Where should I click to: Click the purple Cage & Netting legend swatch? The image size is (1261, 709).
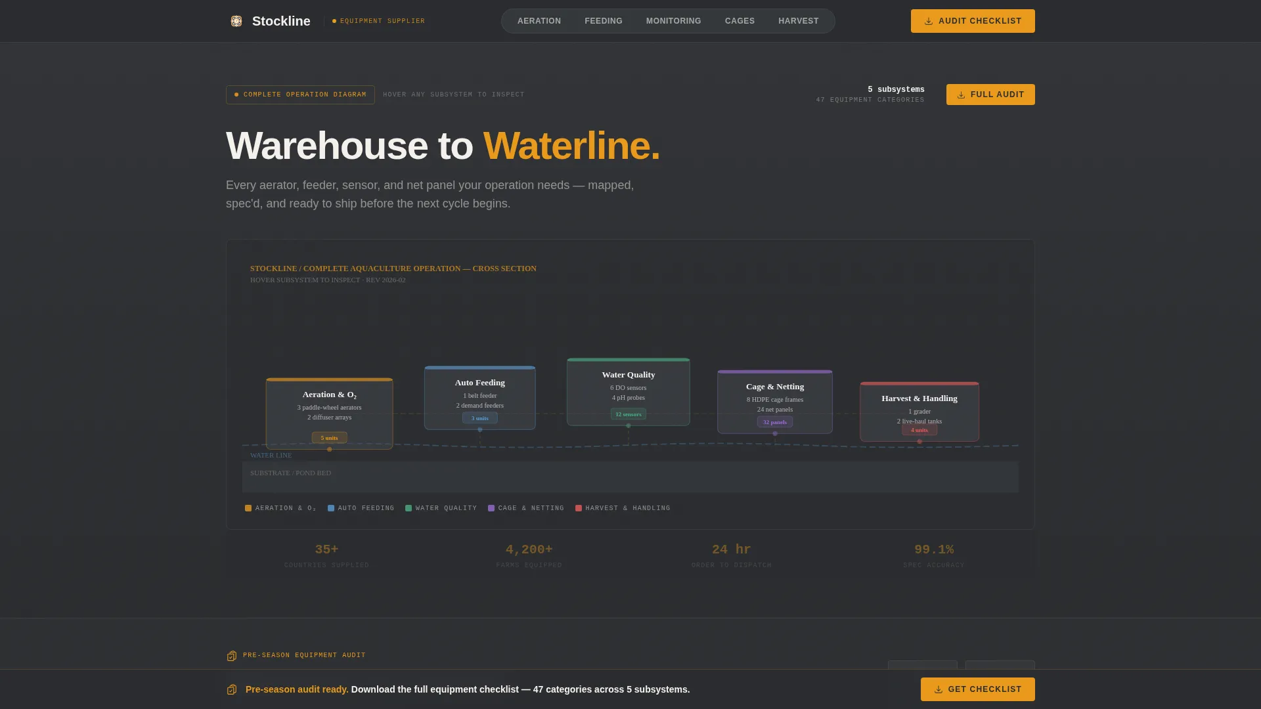pos(491,508)
